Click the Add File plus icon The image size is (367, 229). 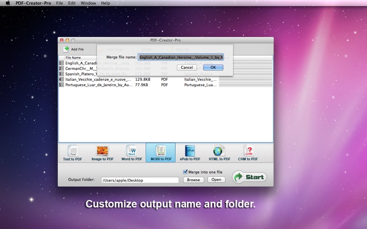click(x=66, y=49)
